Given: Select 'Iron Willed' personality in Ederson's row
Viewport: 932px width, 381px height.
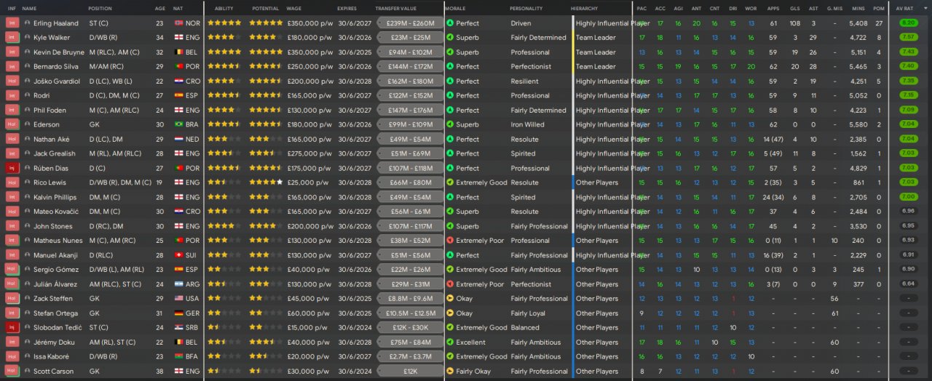Looking at the screenshot, I should pyautogui.click(x=528, y=124).
